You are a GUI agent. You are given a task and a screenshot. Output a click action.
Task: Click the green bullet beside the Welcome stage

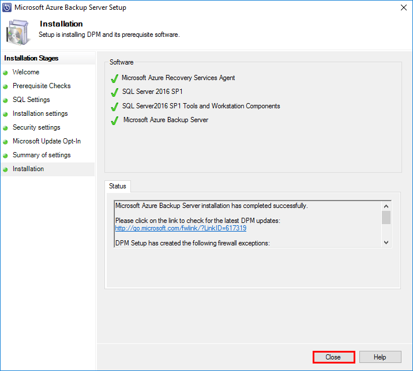5,73
